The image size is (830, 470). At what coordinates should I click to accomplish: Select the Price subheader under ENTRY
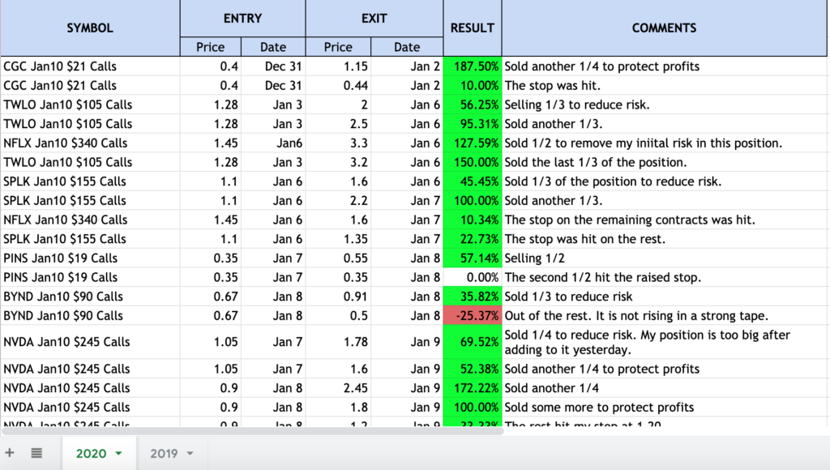211,47
